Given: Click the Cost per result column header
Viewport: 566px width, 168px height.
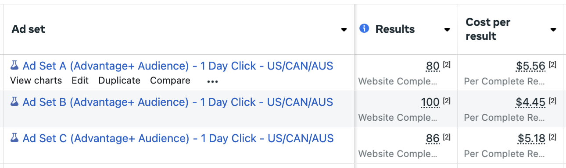Looking at the screenshot, I should 487,29.
